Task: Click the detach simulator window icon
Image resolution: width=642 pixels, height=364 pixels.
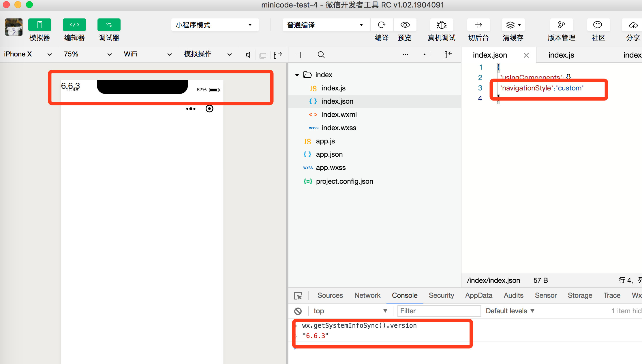Action: [x=263, y=55]
